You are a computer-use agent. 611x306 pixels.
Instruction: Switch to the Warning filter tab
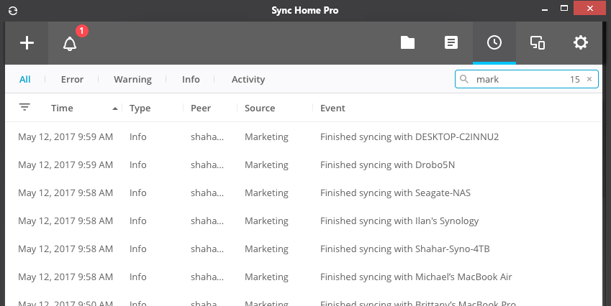click(132, 80)
